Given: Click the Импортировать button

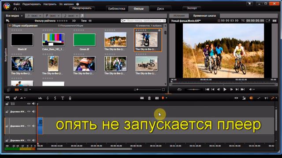Looking at the screenshot, I should (x=82, y=8).
